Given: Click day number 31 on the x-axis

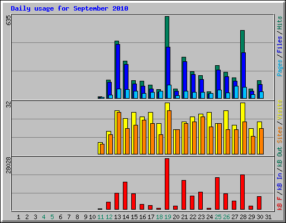Looking at the screenshot, I should coord(268,217).
